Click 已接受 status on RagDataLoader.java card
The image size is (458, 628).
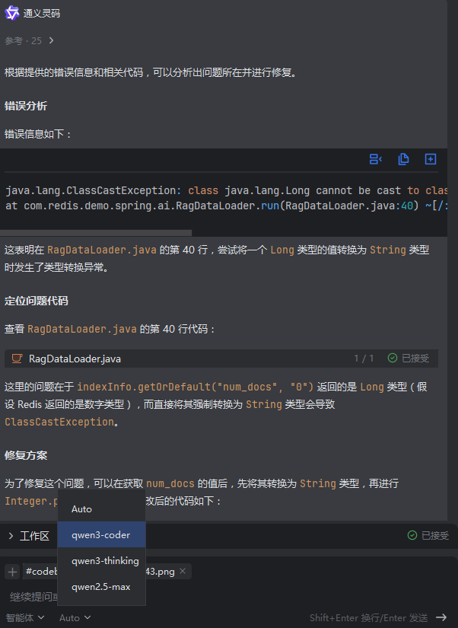click(409, 359)
